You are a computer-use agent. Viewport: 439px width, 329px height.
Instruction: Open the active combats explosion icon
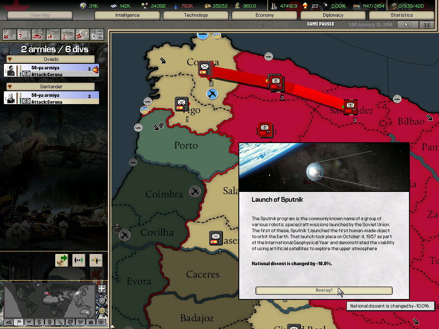[x=82, y=34]
